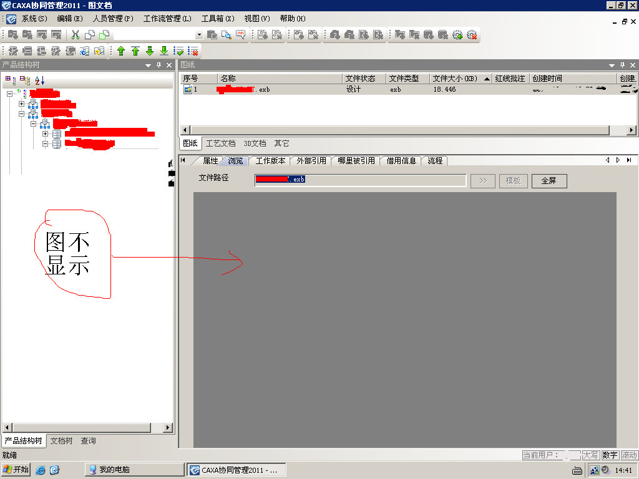
Task: Collapse the last database node in the tree
Action: [x=45, y=143]
